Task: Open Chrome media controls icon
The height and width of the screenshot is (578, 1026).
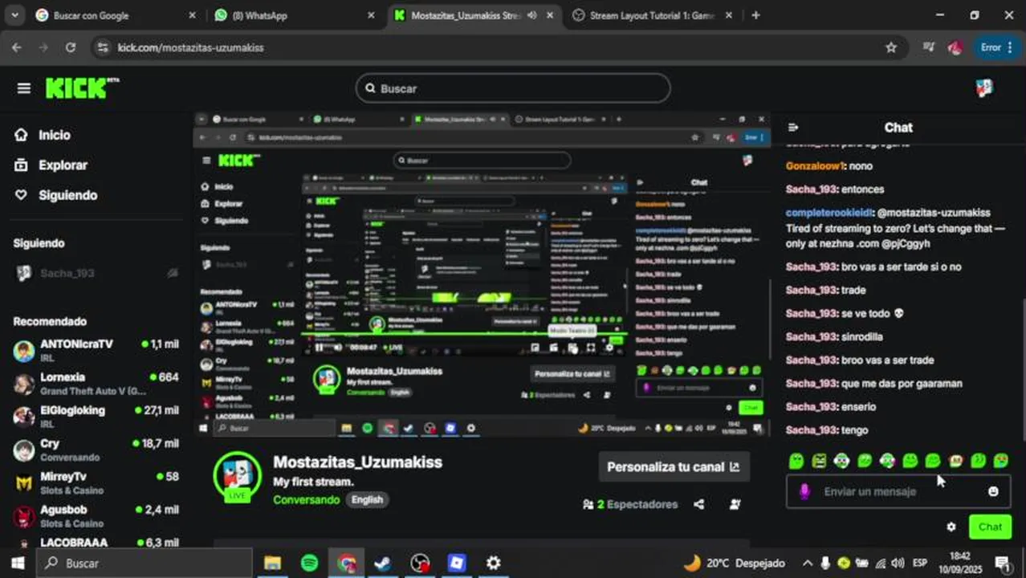Action: (x=929, y=47)
